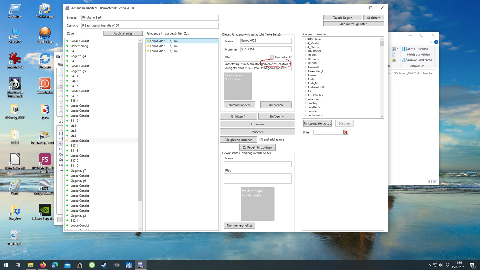The width and height of the screenshot is (480, 270).
Task: Launch TS icon in taskbar
Action: pyautogui.click(x=116, y=265)
